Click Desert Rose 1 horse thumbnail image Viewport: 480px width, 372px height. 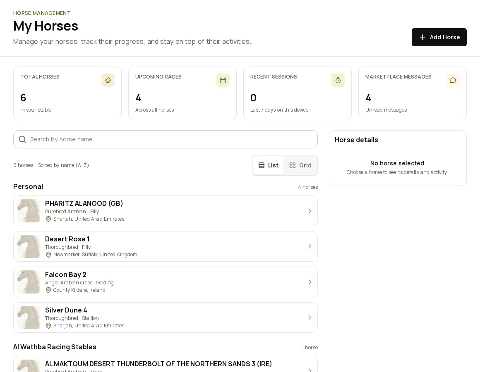tap(29, 246)
